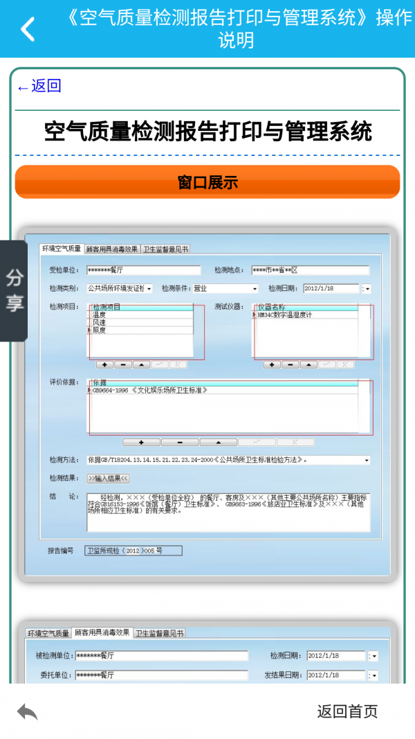Tap the ←返回 link
The width and height of the screenshot is (415, 739).
pos(39,87)
